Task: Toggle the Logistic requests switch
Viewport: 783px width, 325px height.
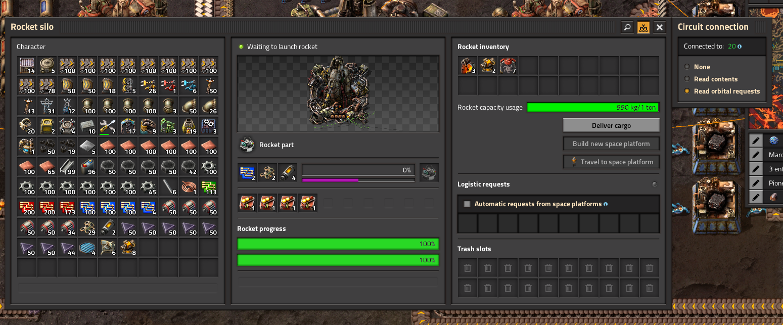Action: 655,184
